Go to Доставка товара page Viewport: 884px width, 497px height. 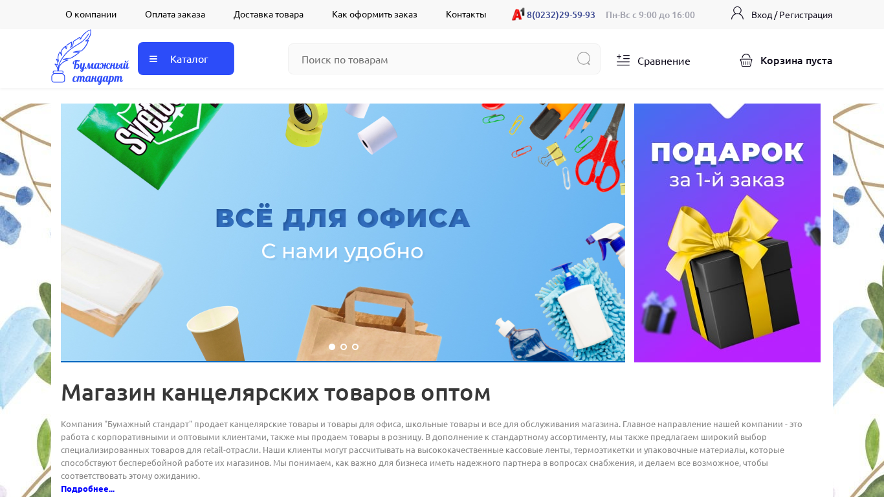[x=269, y=14]
